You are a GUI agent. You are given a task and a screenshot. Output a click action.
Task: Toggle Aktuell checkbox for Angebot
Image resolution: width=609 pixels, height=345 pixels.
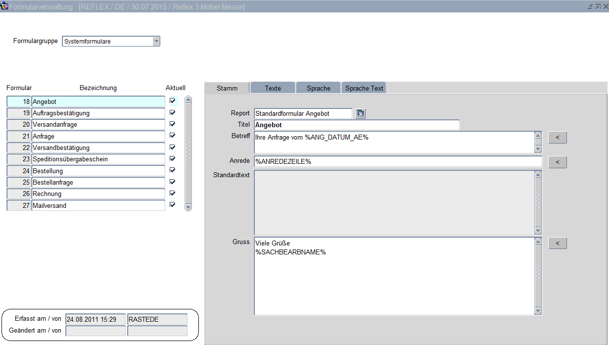172,101
